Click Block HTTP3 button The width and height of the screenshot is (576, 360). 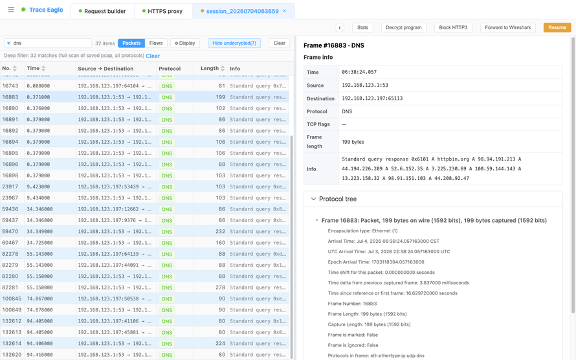coord(453,28)
